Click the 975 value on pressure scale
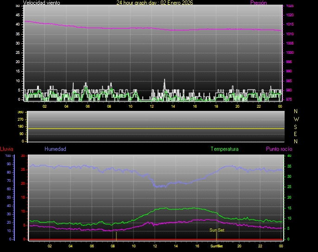 pos(290,99)
